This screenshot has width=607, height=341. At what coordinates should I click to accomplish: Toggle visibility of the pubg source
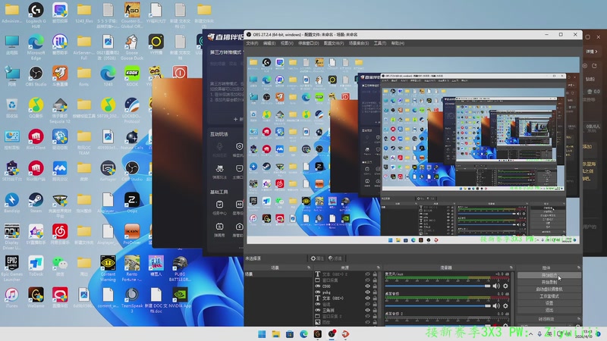tap(368, 293)
